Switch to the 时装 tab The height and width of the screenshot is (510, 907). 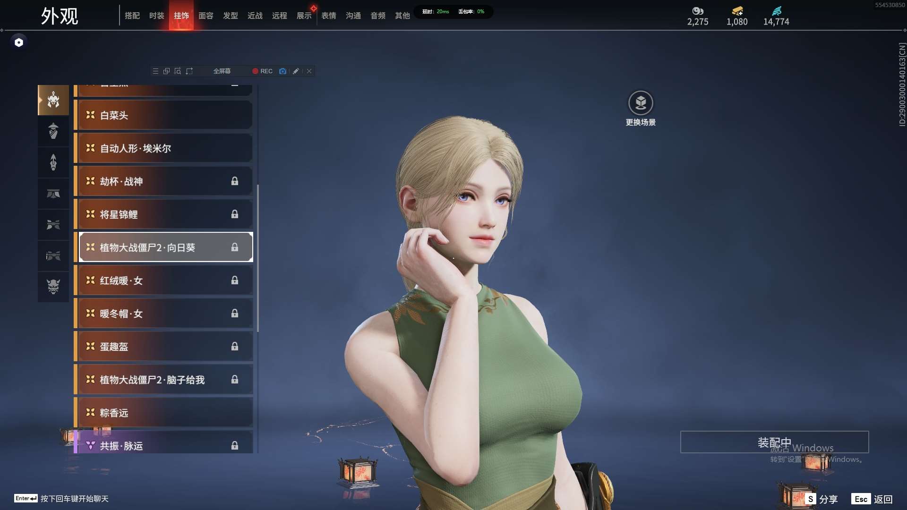point(156,16)
